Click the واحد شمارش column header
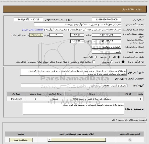 tap(55, 94)
